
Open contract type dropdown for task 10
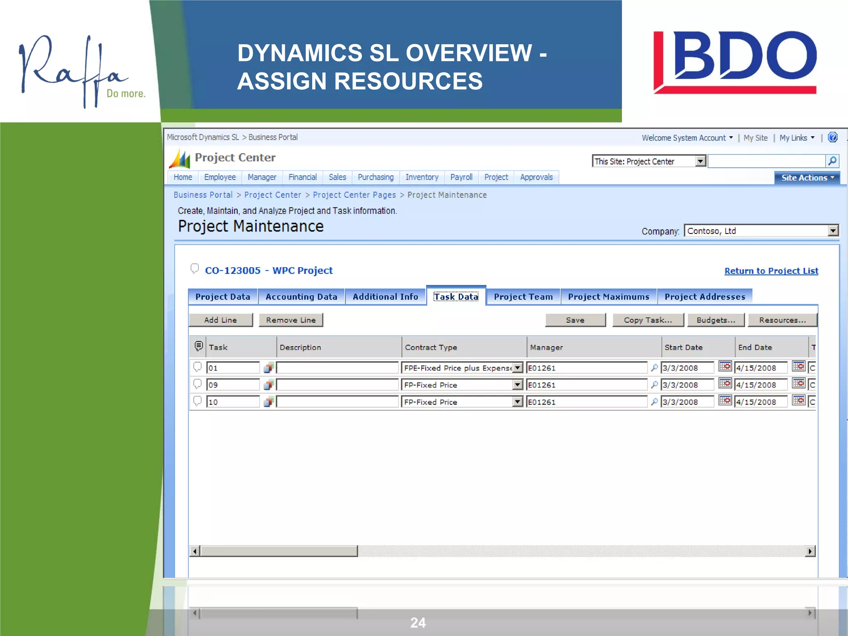click(518, 402)
